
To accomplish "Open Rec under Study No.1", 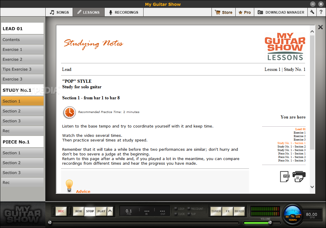I will pos(22,131).
